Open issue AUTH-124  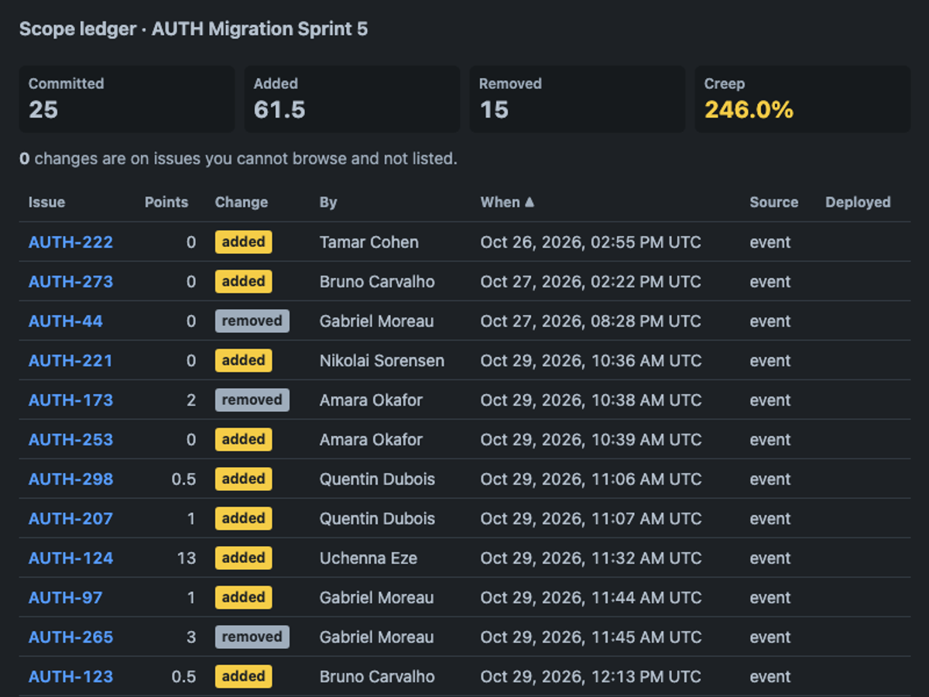(70, 558)
